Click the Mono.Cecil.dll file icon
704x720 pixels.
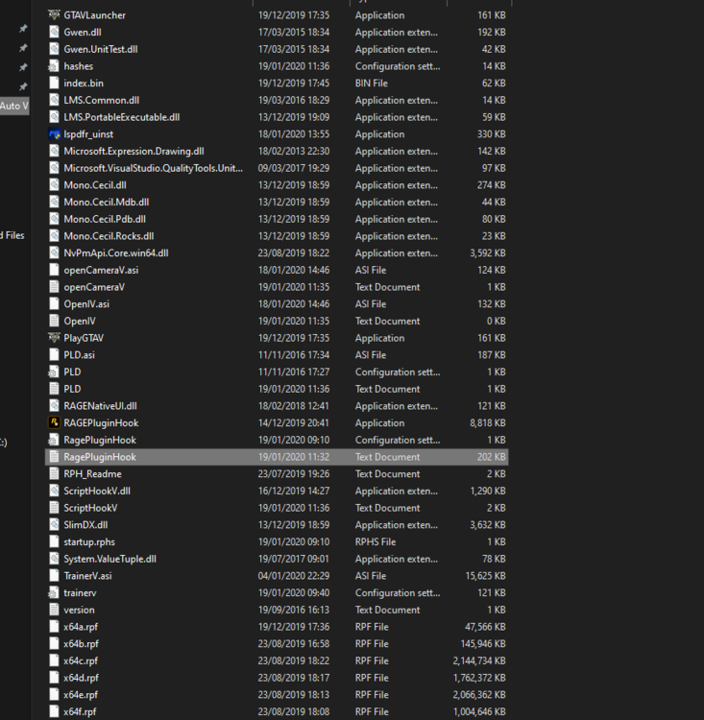(x=54, y=185)
